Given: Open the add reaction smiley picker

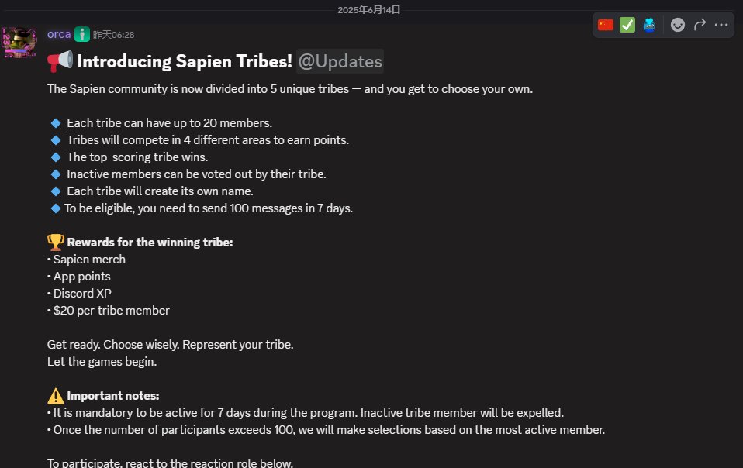Looking at the screenshot, I should pyautogui.click(x=678, y=25).
